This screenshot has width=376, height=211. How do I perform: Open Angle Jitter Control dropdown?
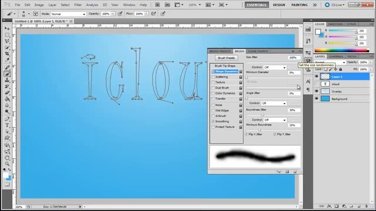coord(273,103)
